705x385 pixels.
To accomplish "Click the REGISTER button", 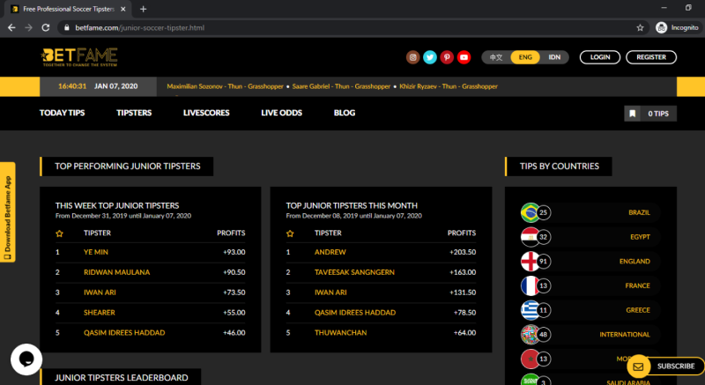I will 651,57.
